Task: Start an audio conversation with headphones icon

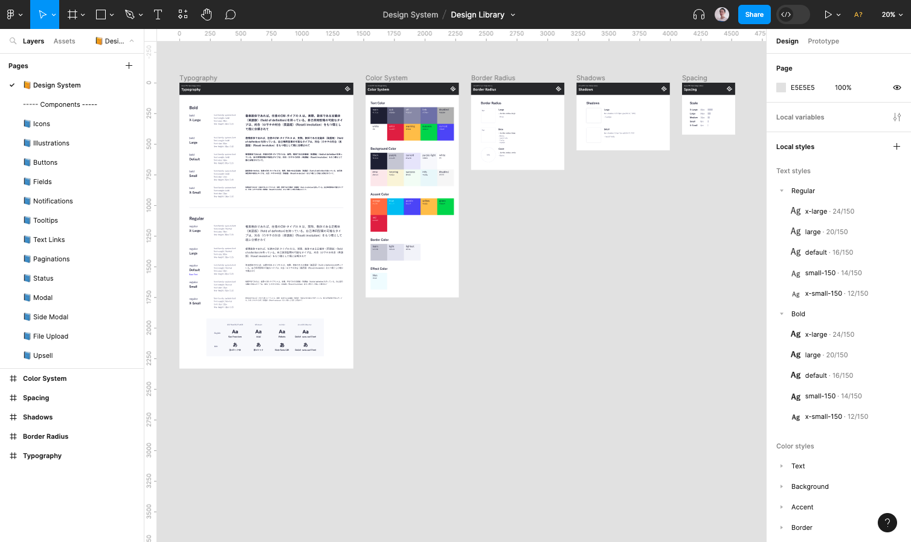Action: pos(699,14)
